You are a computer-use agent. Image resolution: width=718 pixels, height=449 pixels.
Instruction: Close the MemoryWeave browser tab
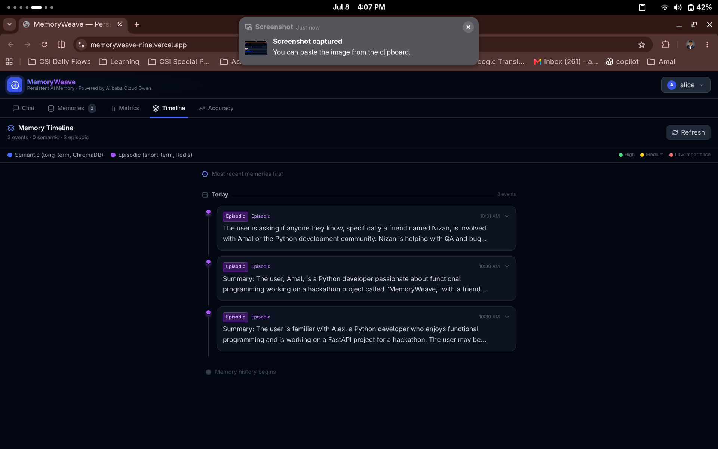coord(120,24)
